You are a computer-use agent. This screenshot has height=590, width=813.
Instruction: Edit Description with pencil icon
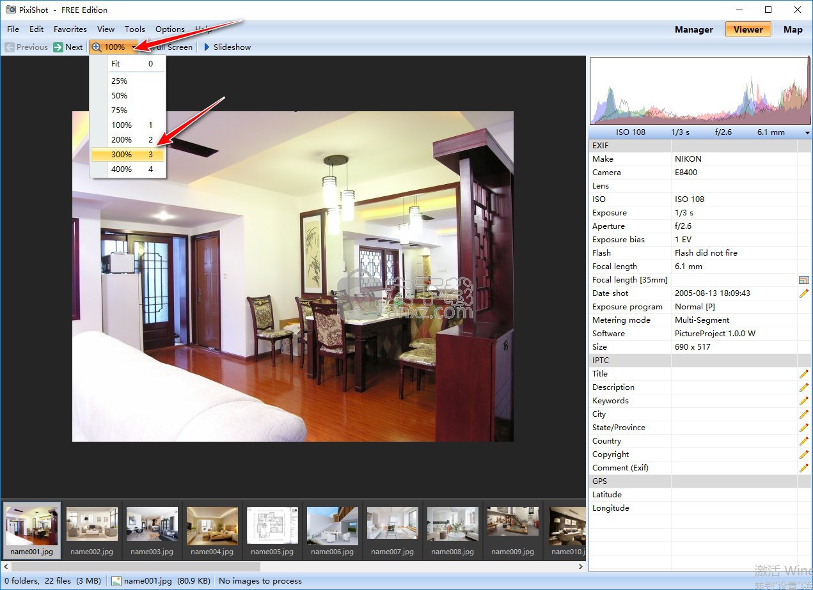804,387
